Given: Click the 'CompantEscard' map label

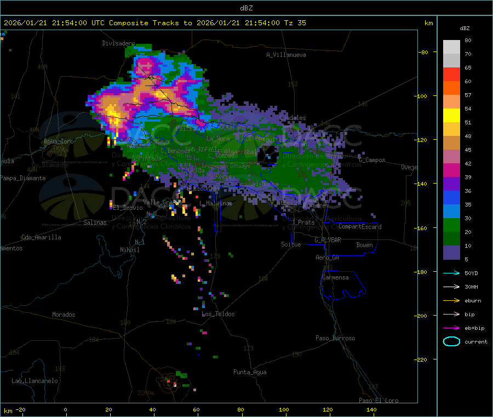Looking at the screenshot, I should [360, 227].
